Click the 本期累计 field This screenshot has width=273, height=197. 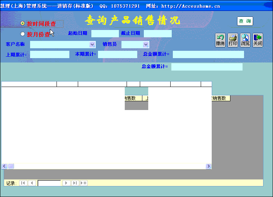(117, 54)
